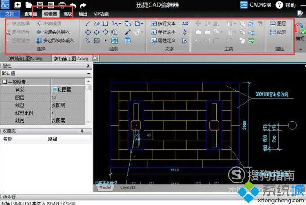Switch to the VIP功能 tab
The height and width of the screenshot is (205, 306).
point(101,14)
